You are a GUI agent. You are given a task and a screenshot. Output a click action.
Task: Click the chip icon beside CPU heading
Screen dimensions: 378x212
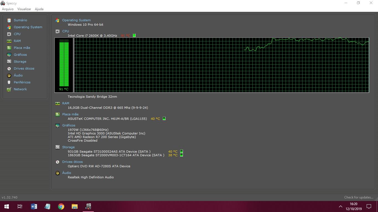tap(58, 31)
